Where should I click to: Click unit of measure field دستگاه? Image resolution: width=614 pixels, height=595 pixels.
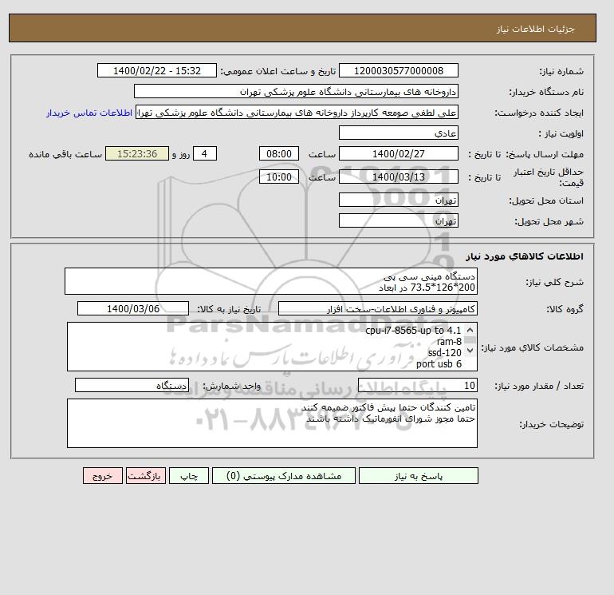[132, 385]
